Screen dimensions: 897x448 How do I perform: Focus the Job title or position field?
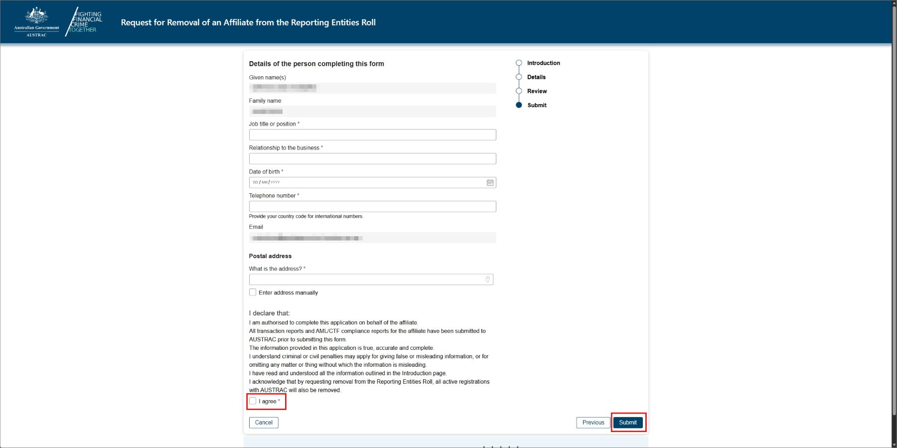[372, 135]
